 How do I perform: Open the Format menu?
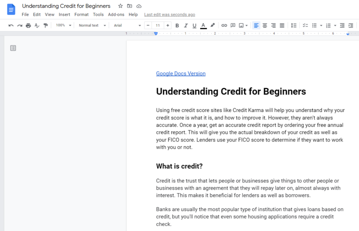point(81,14)
